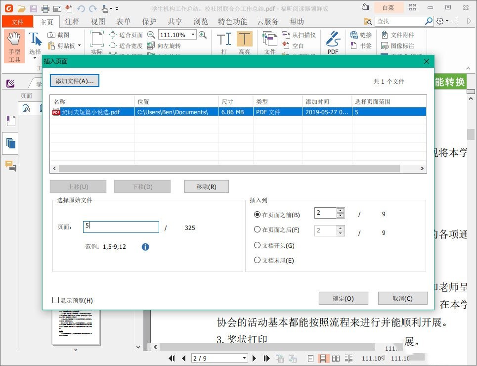Click Fit Width icon
The height and width of the screenshot is (366, 477).
tap(113, 46)
